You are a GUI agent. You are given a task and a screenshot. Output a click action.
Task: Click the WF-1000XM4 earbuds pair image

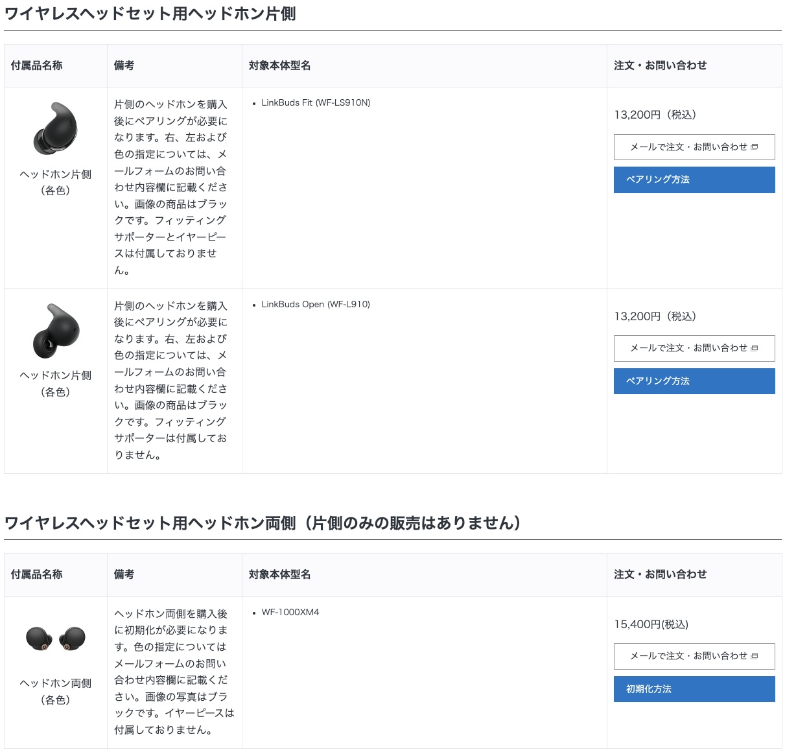[56, 639]
